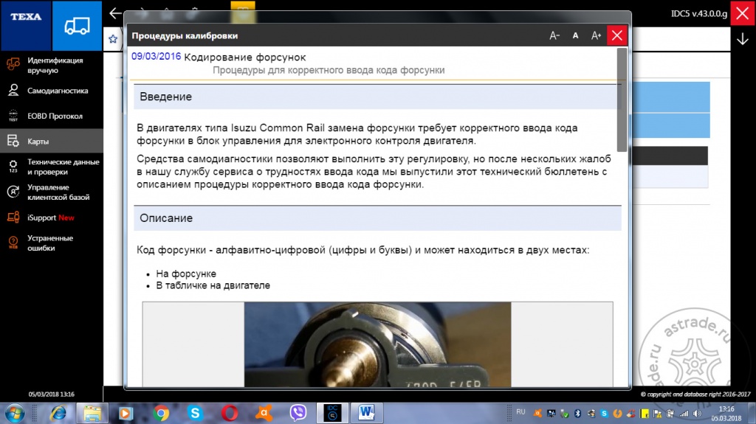Screen dimensions: 756x424
Task: Click the Skype tray icon
Action: (604, 414)
